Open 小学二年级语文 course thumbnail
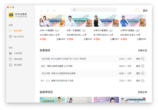This screenshot has height=110, width=158. (79, 21)
